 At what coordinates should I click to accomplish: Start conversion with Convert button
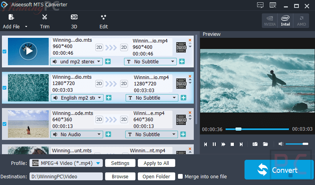(x=279, y=170)
